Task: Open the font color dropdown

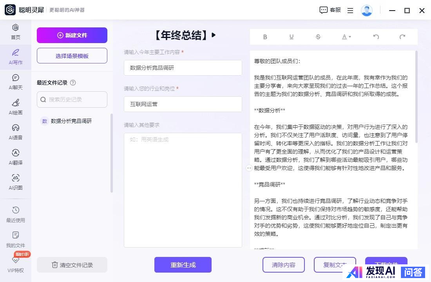Action: point(346,37)
